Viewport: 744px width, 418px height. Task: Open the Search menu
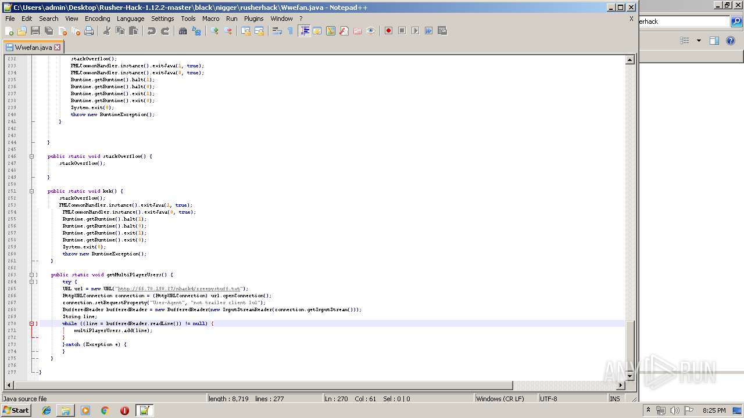tap(49, 19)
